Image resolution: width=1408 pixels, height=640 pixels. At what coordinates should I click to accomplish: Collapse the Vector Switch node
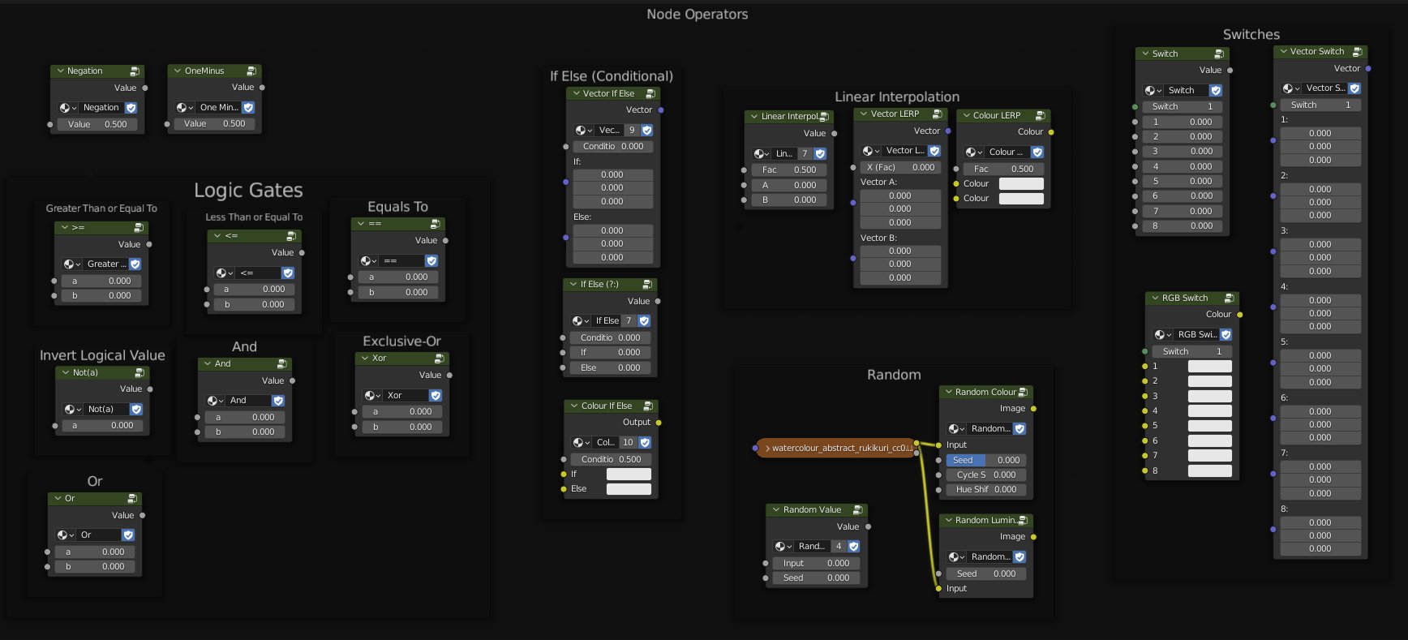tap(1283, 52)
